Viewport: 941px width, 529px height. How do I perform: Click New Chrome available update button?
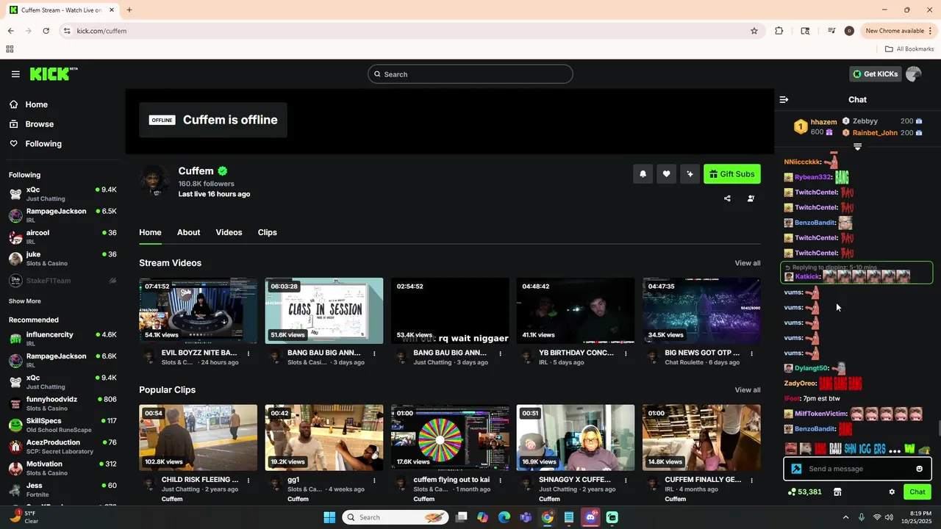coord(899,31)
